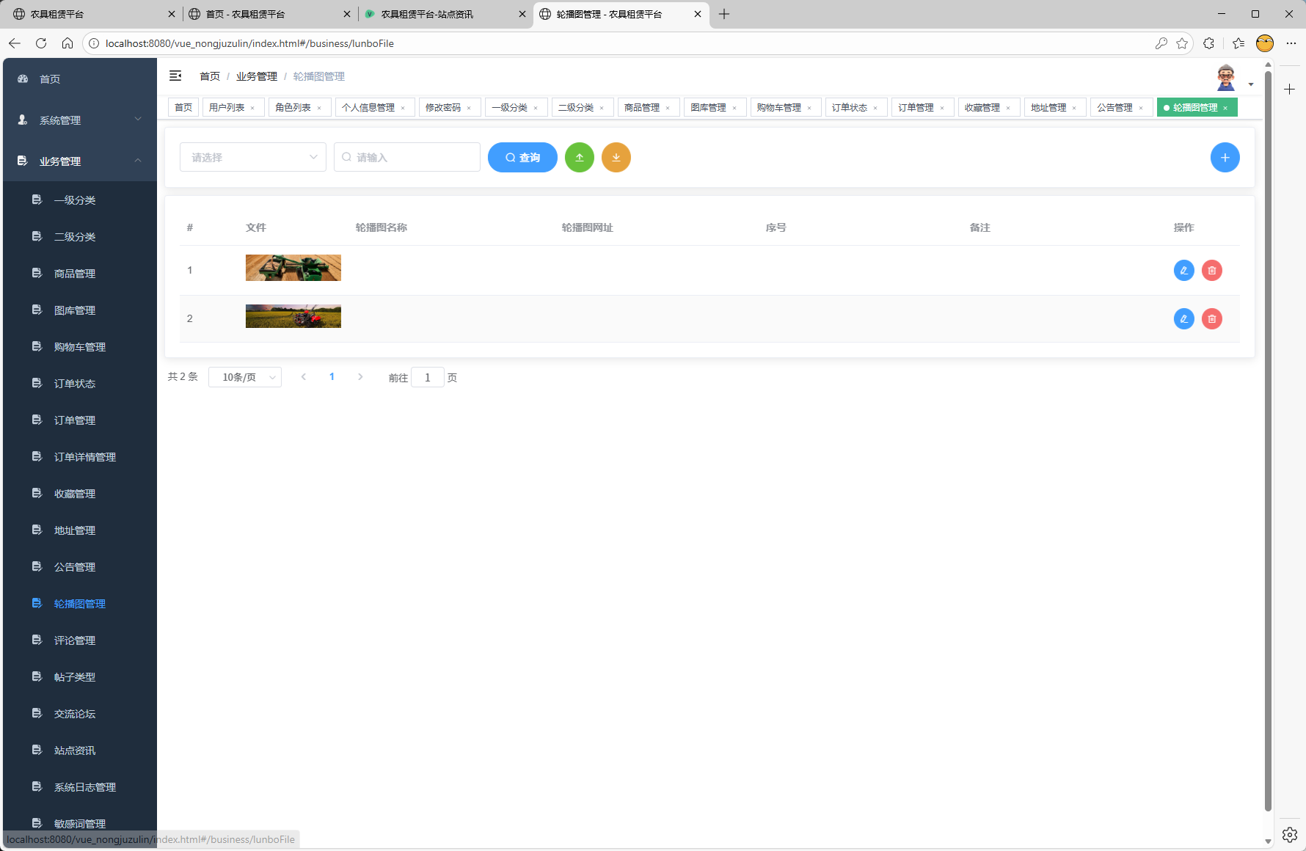
Task: Delete carousel row 1
Action: click(1212, 271)
